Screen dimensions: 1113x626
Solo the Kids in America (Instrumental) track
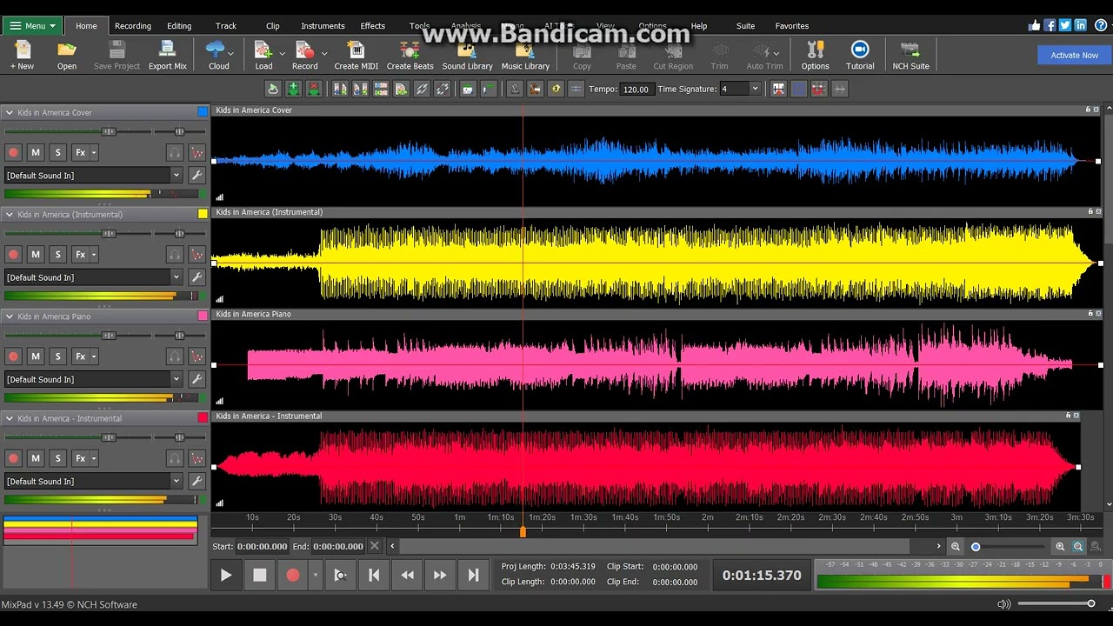click(x=58, y=254)
